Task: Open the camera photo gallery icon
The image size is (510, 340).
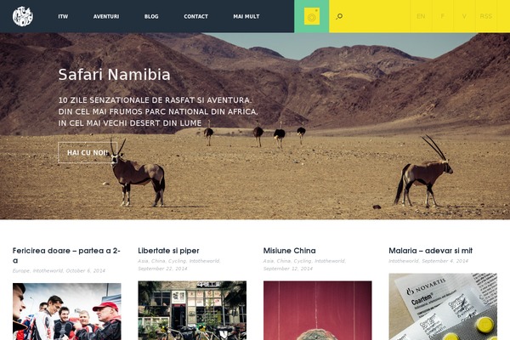Action: pos(312,16)
